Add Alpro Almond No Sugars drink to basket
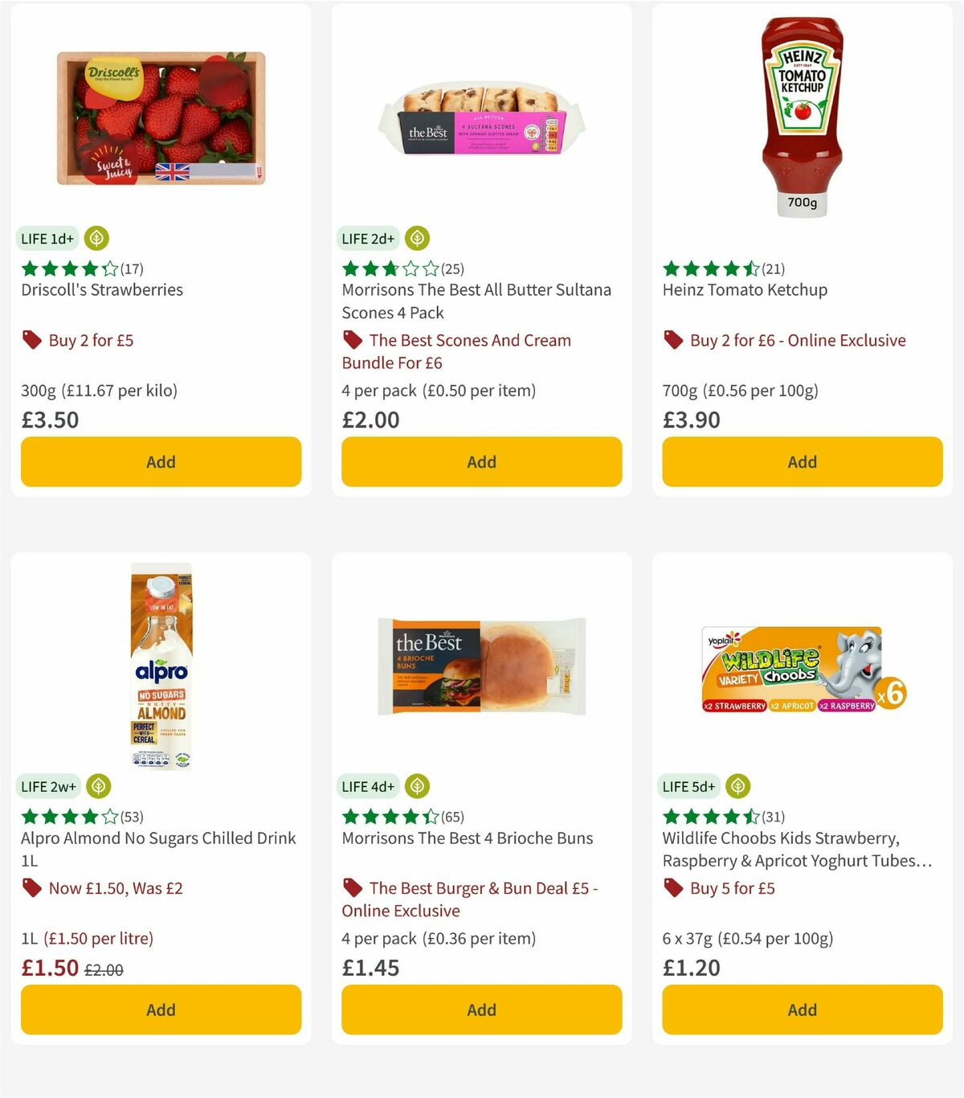Viewport: 964px width, 1098px height. (x=161, y=1010)
